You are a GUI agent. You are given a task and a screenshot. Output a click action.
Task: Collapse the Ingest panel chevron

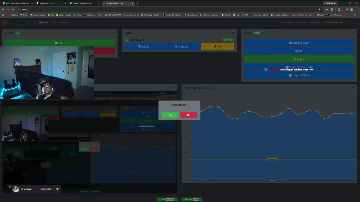[233, 33]
